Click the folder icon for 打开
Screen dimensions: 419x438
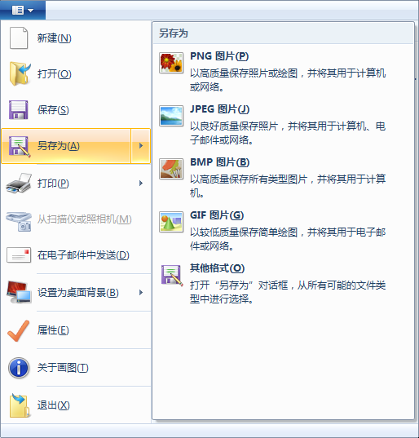[20, 73]
